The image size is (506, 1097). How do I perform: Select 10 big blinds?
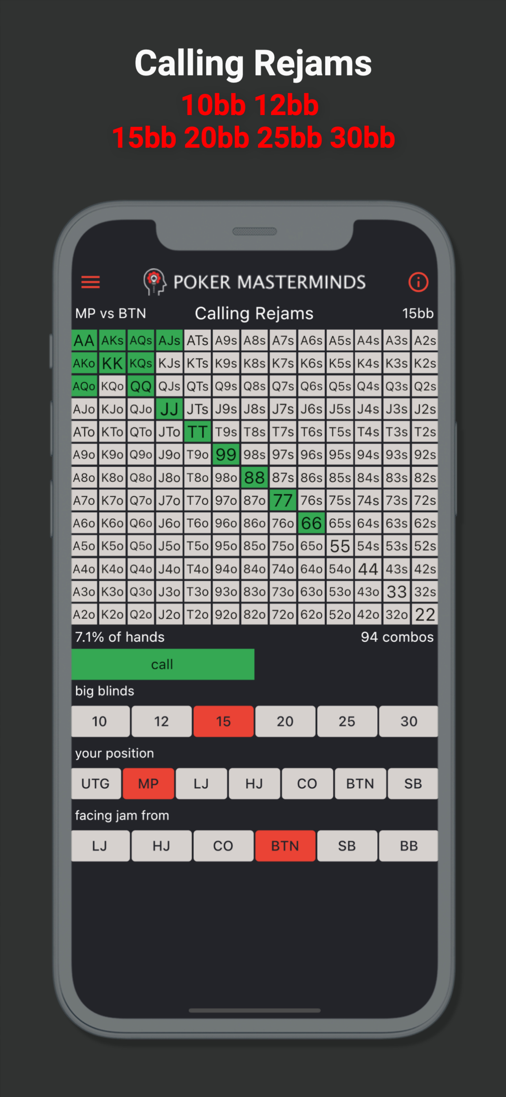click(x=100, y=721)
